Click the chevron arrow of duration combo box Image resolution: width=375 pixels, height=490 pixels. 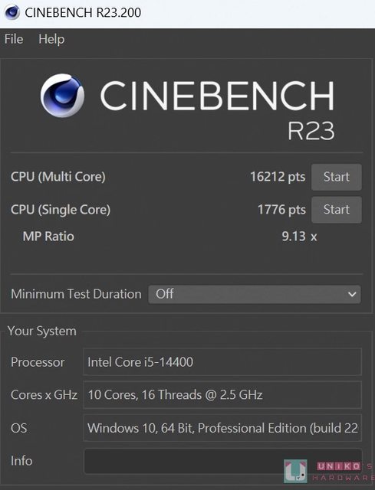click(x=352, y=294)
